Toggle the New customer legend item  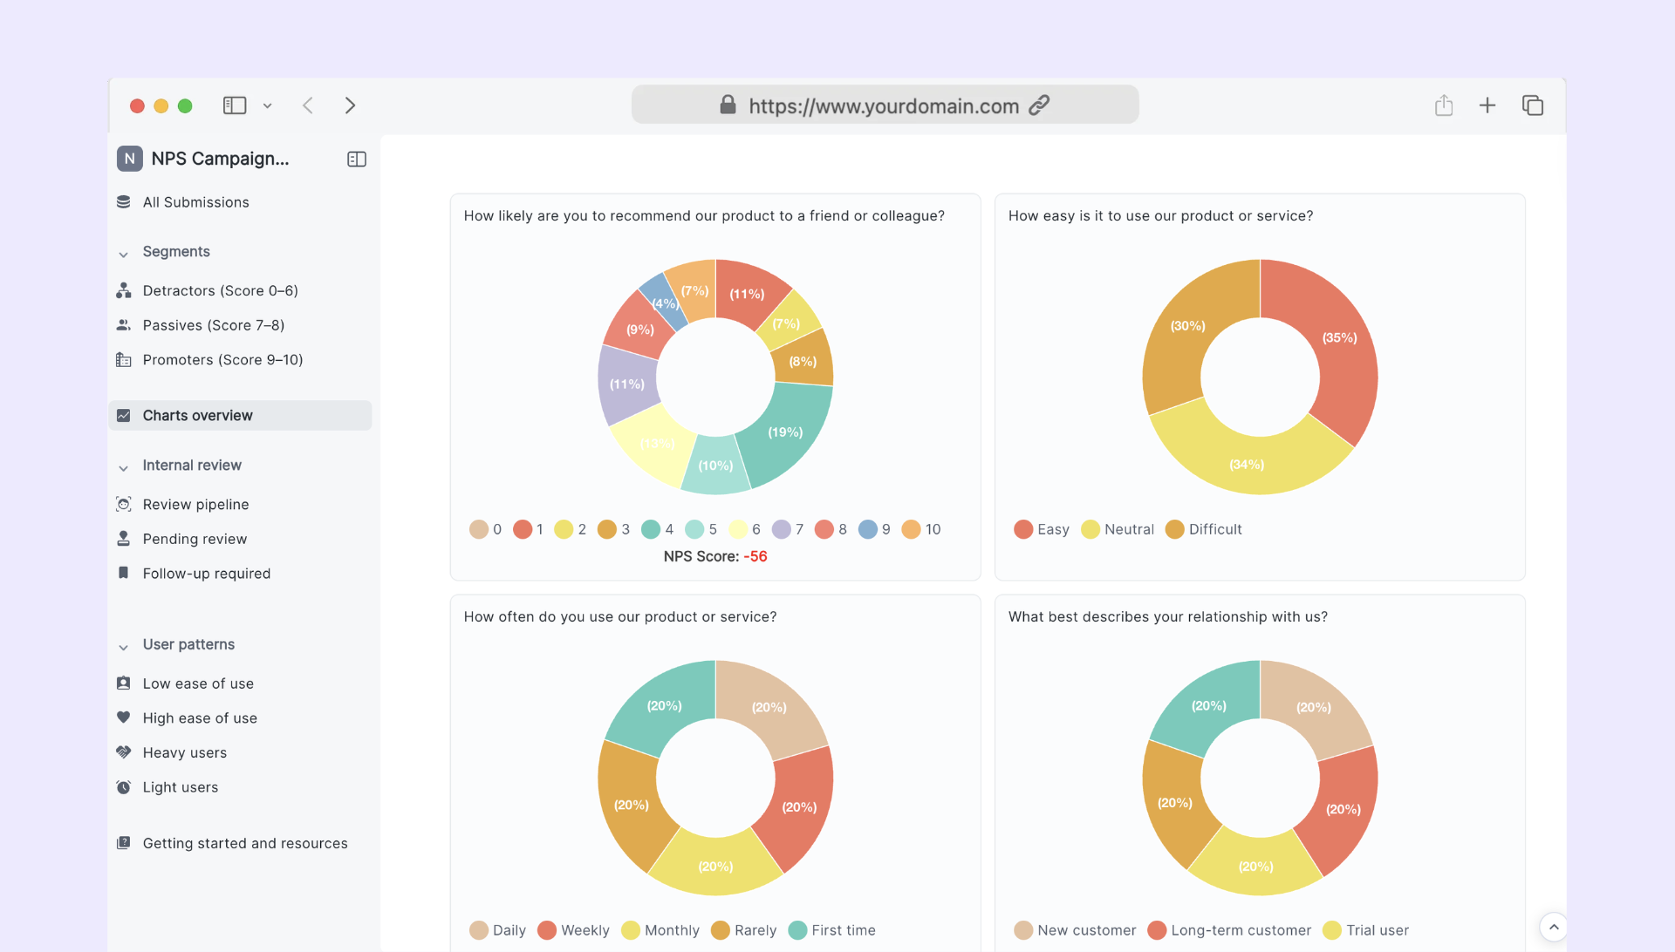[x=1076, y=930]
